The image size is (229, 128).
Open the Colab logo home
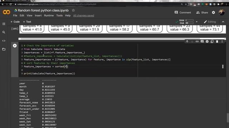(x=6, y=12)
